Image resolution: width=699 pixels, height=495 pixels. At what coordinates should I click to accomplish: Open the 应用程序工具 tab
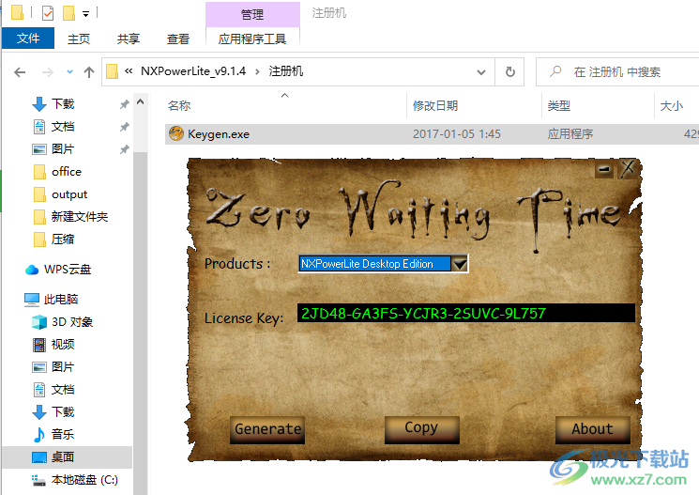[252, 39]
